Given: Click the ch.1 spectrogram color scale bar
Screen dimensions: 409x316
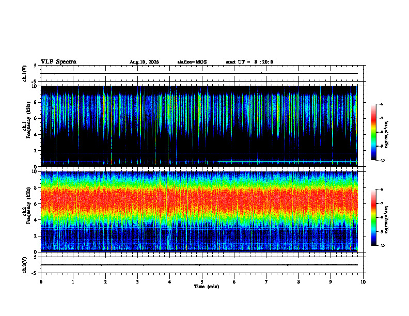Looking at the screenshot, I should tap(374, 132).
